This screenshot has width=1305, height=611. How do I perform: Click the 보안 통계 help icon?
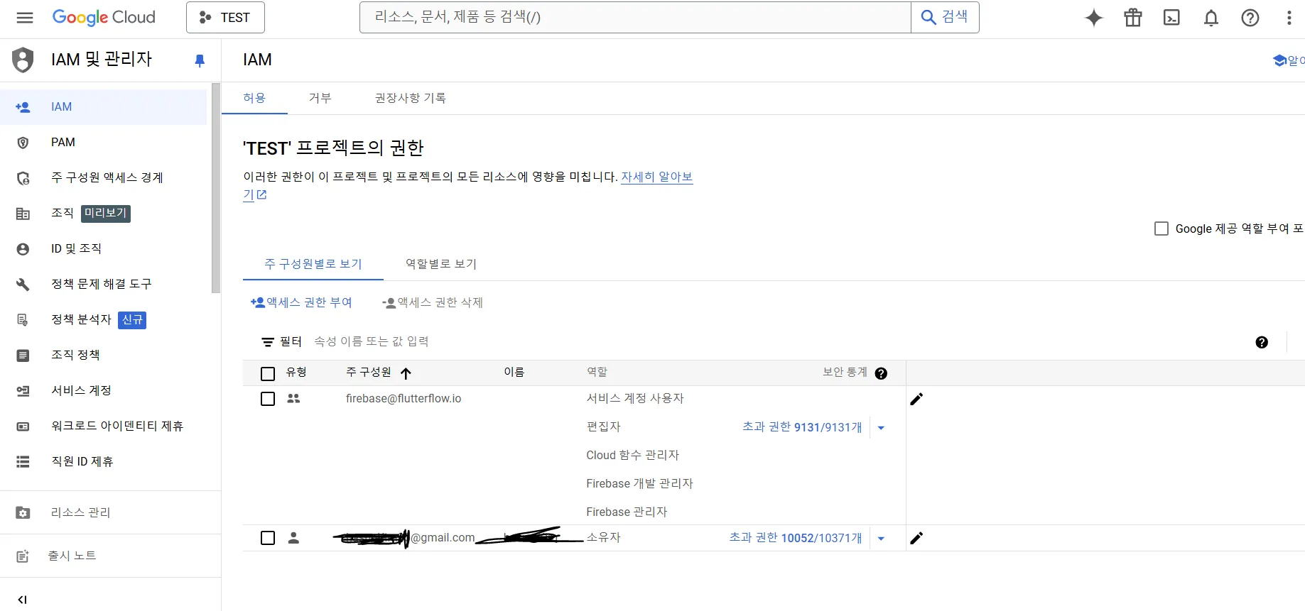(x=881, y=373)
